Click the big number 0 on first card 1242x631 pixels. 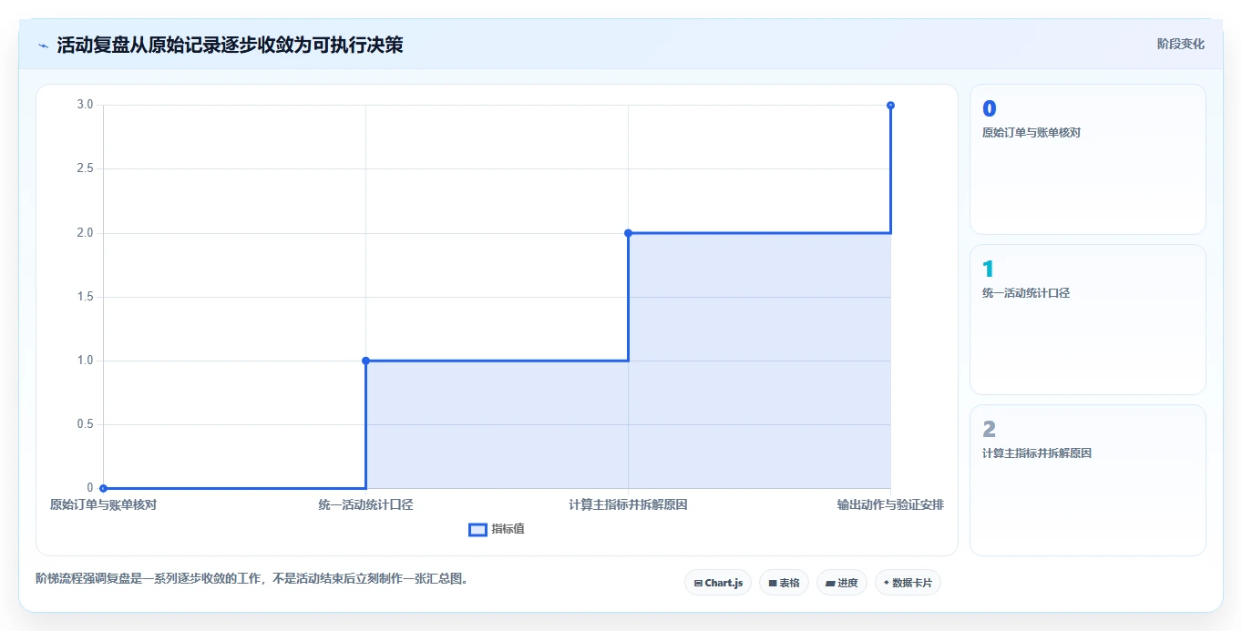[990, 109]
